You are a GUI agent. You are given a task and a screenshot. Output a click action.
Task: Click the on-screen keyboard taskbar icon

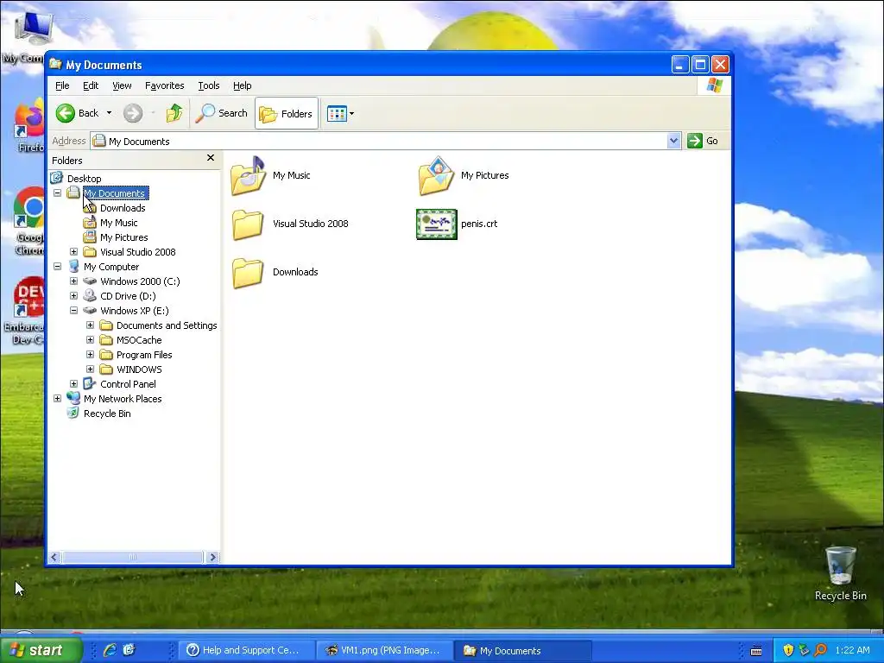coord(756,651)
